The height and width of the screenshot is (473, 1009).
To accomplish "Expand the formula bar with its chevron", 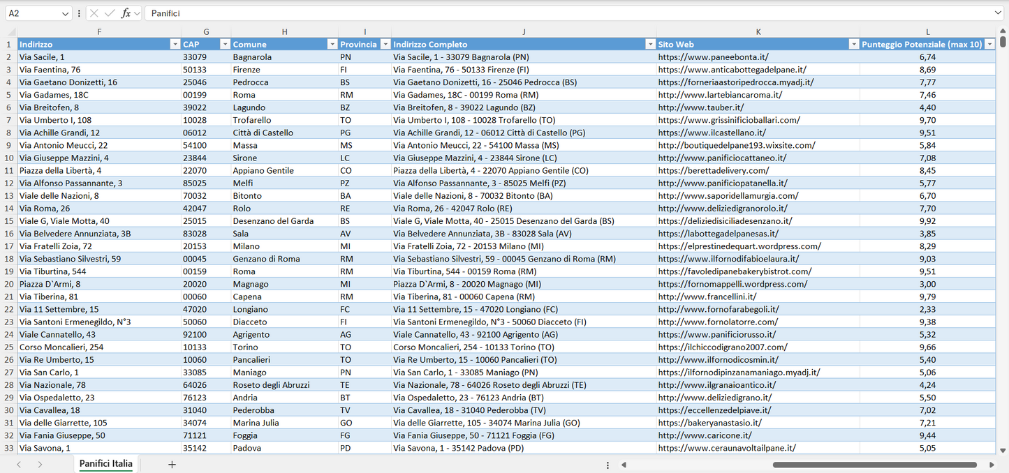I will pos(997,13).
